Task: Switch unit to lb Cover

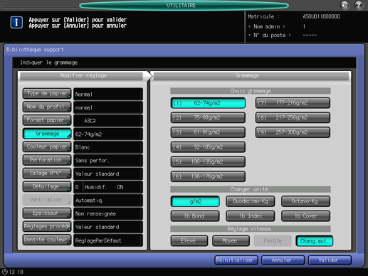Action: (305, 216)
